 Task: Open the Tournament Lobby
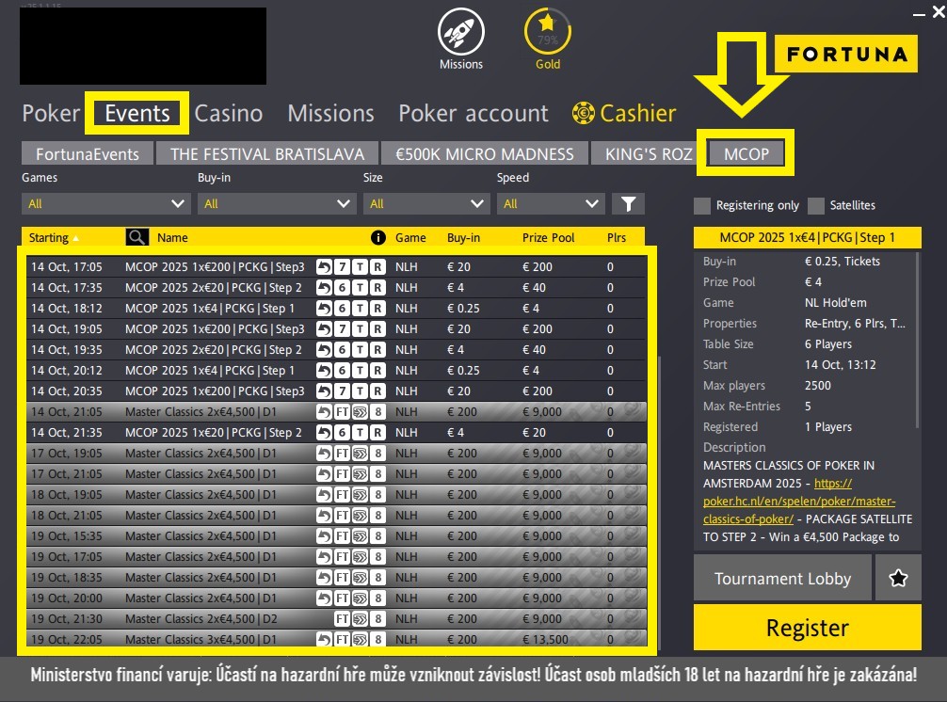pyautogui.click(x=782, y=579)
